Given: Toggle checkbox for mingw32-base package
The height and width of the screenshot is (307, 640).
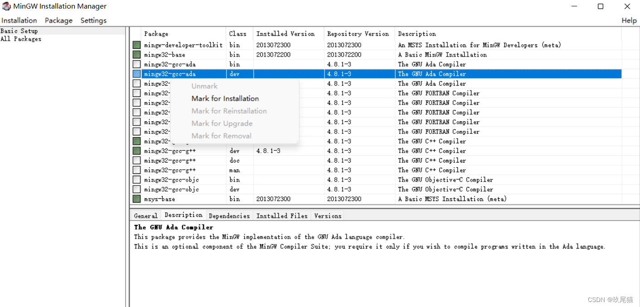Looking at the screenshot, I should (x=136, y=54).
